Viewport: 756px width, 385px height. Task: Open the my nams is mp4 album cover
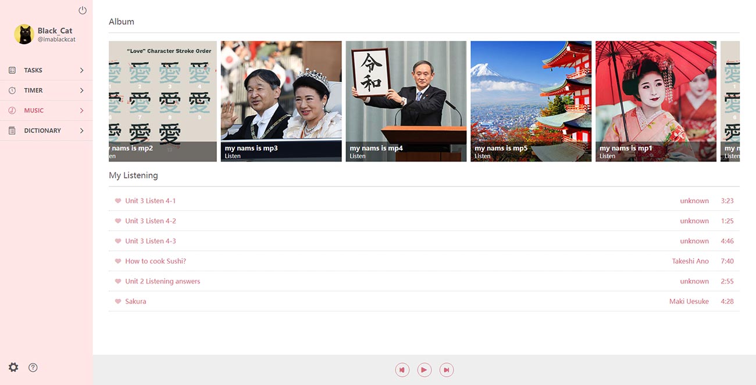coord(406,101)
